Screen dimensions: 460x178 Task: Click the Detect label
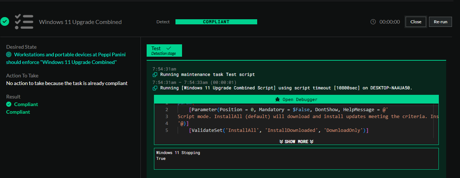[x=163, y=22]
